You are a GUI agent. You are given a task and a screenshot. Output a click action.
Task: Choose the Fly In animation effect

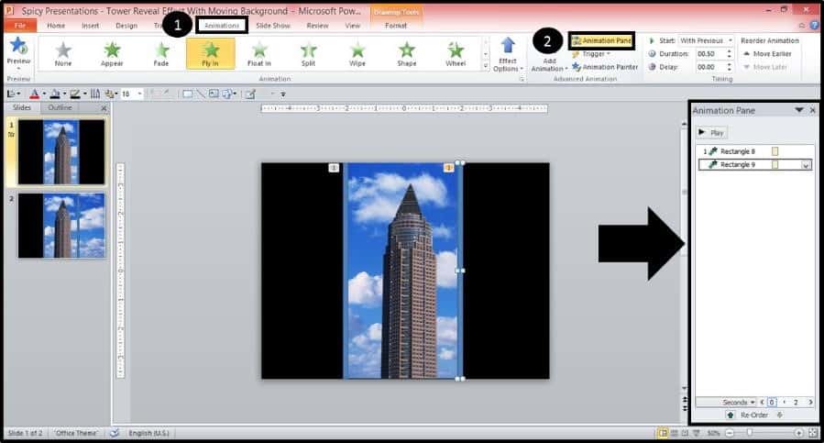pos(210,54)
